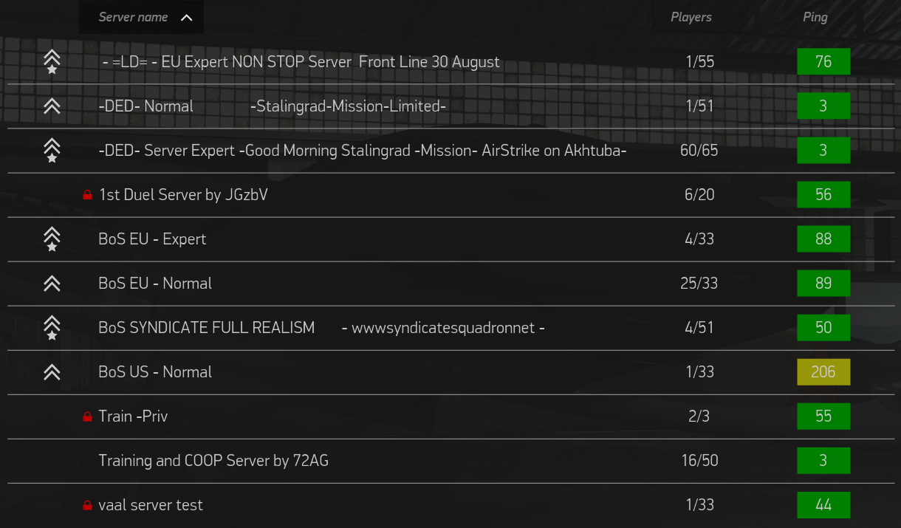Click expert icon next to BoS SYNDICATE FULL REALISM
Image resolution: width=901 pixels, height=528 pixels.
pyautogui.click(x=52, y=328)
